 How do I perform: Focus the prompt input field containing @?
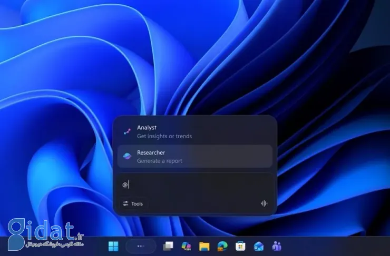194,185
